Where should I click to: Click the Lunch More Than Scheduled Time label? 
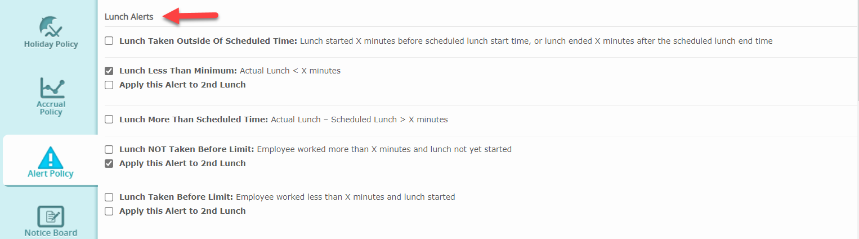tap(194, 119)
